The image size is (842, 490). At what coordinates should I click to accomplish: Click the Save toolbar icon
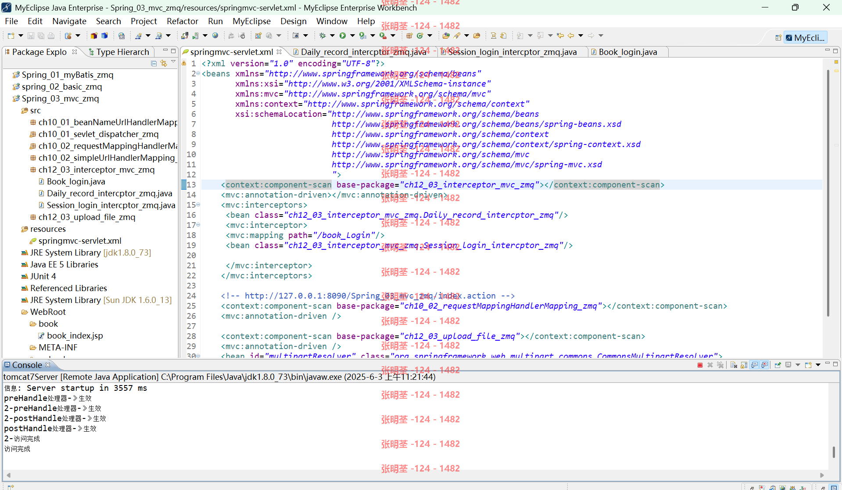(31, 36)
